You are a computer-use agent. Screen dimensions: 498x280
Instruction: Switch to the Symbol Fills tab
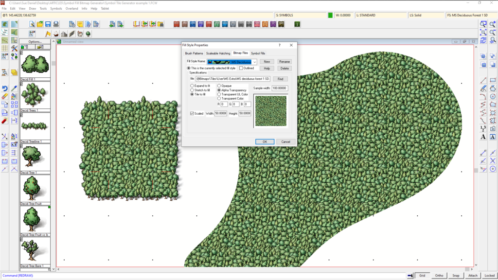click(x=258, y=53)
